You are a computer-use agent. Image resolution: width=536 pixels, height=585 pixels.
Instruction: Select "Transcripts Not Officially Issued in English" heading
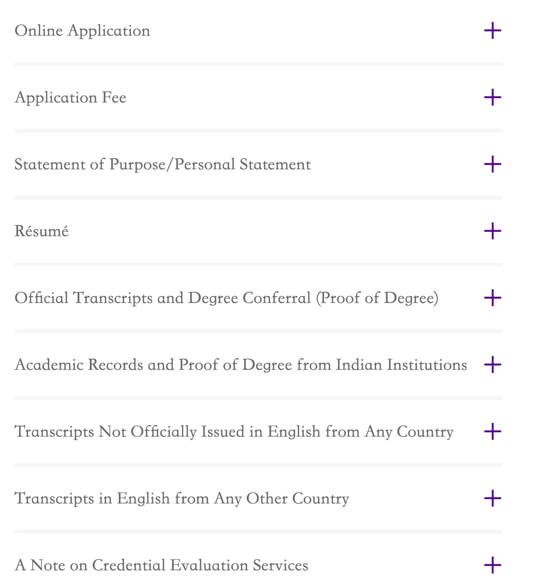[234, 431]
